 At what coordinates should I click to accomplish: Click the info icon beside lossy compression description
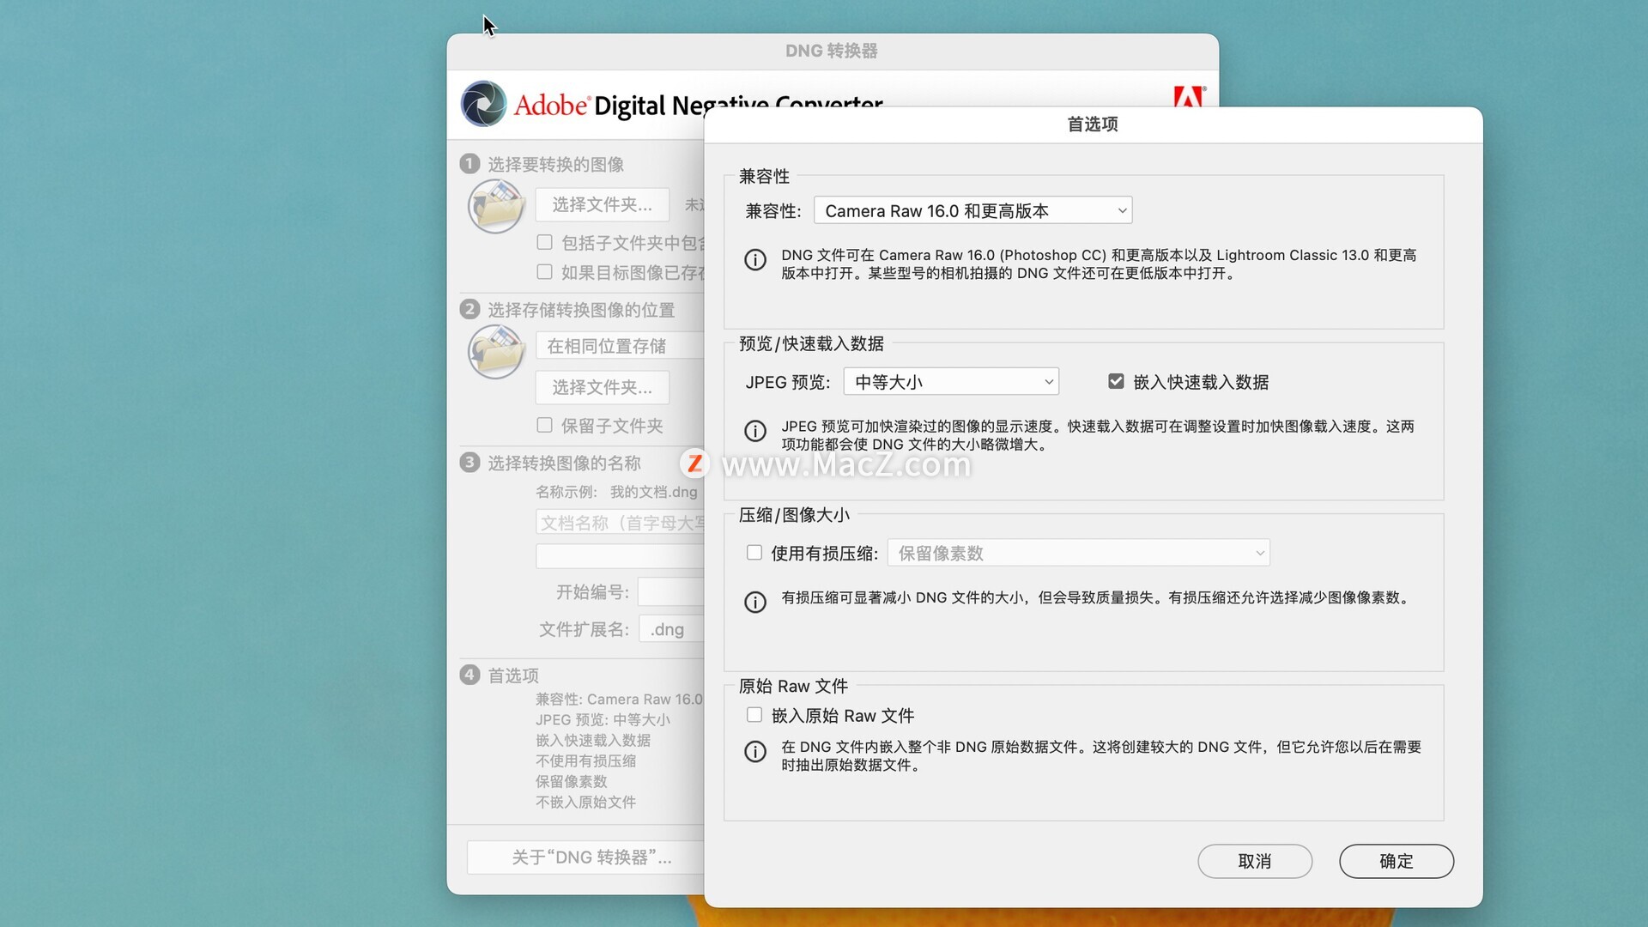pos(755,602)
